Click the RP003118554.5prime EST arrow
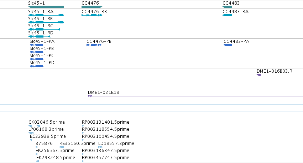 point(83,133)
